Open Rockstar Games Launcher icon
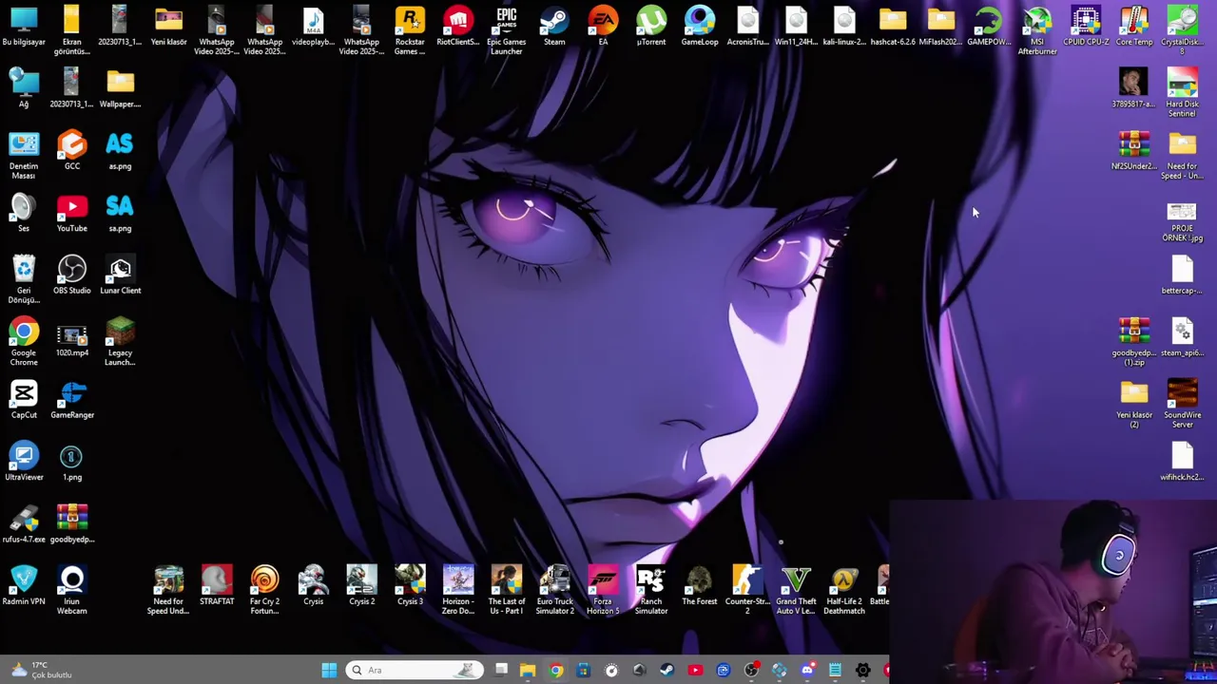The width and height of the screenshot is (1217, 684). [x=410, y=30]
